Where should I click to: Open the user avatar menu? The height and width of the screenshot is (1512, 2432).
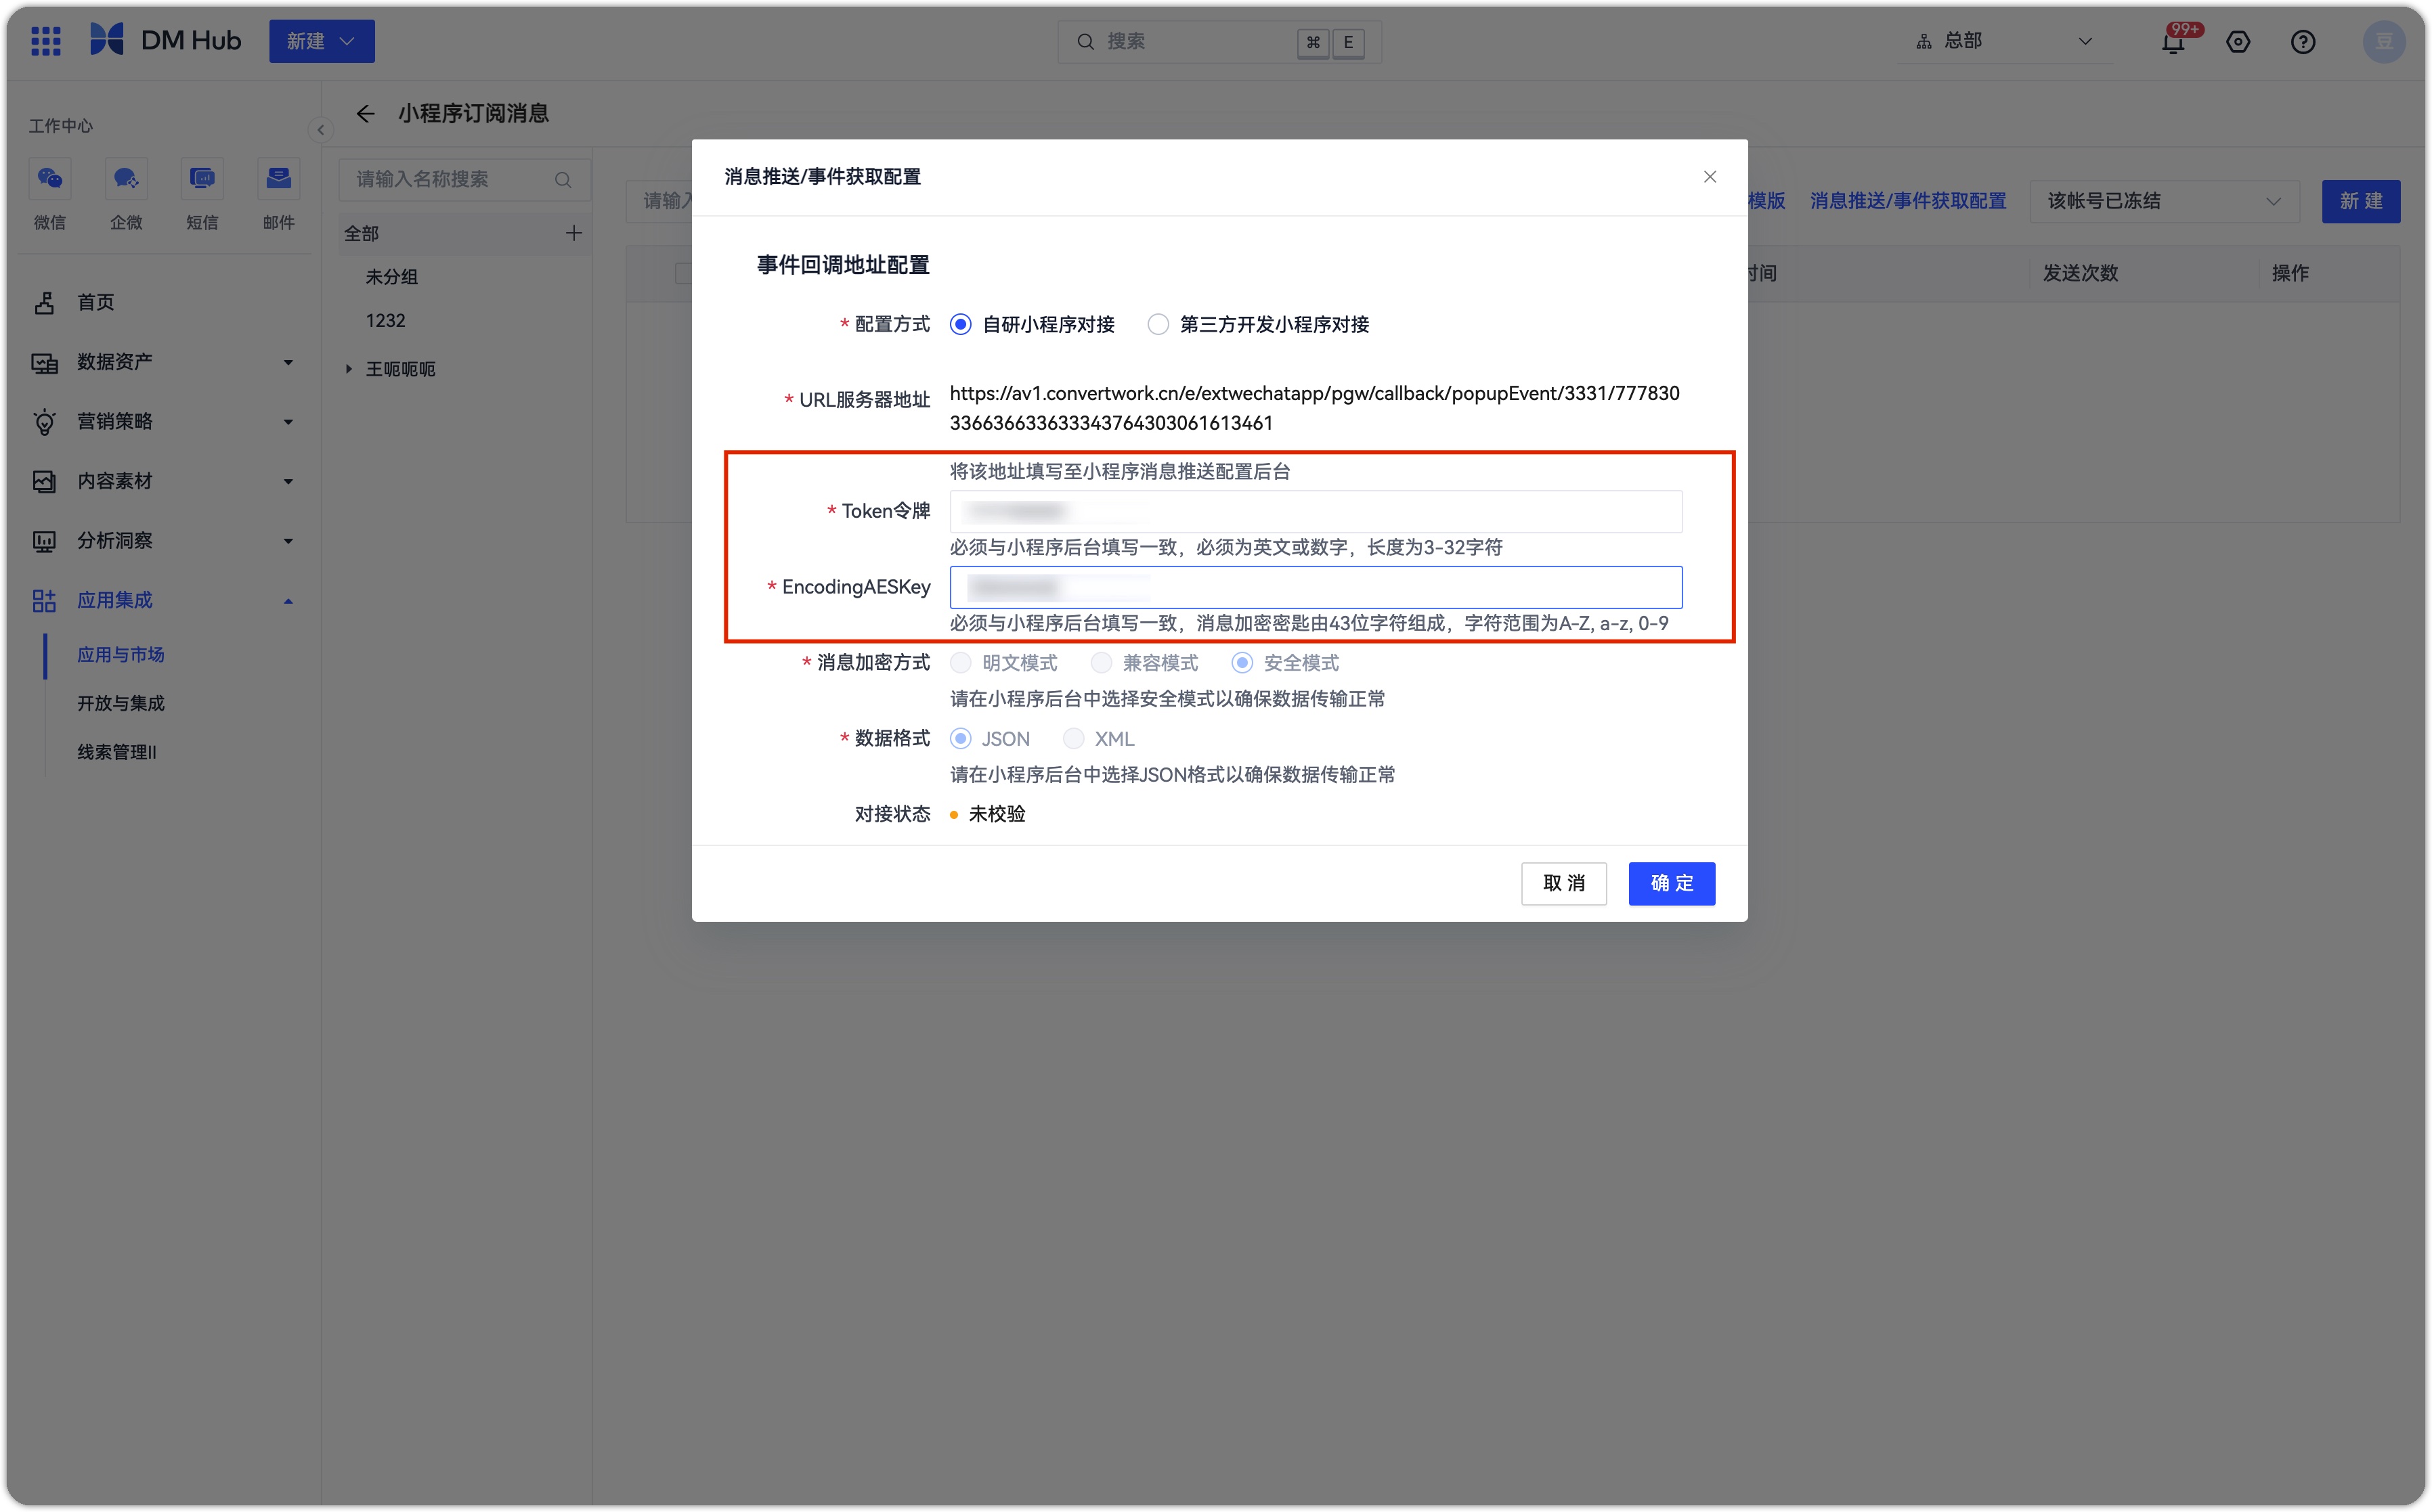[2384, 41]
